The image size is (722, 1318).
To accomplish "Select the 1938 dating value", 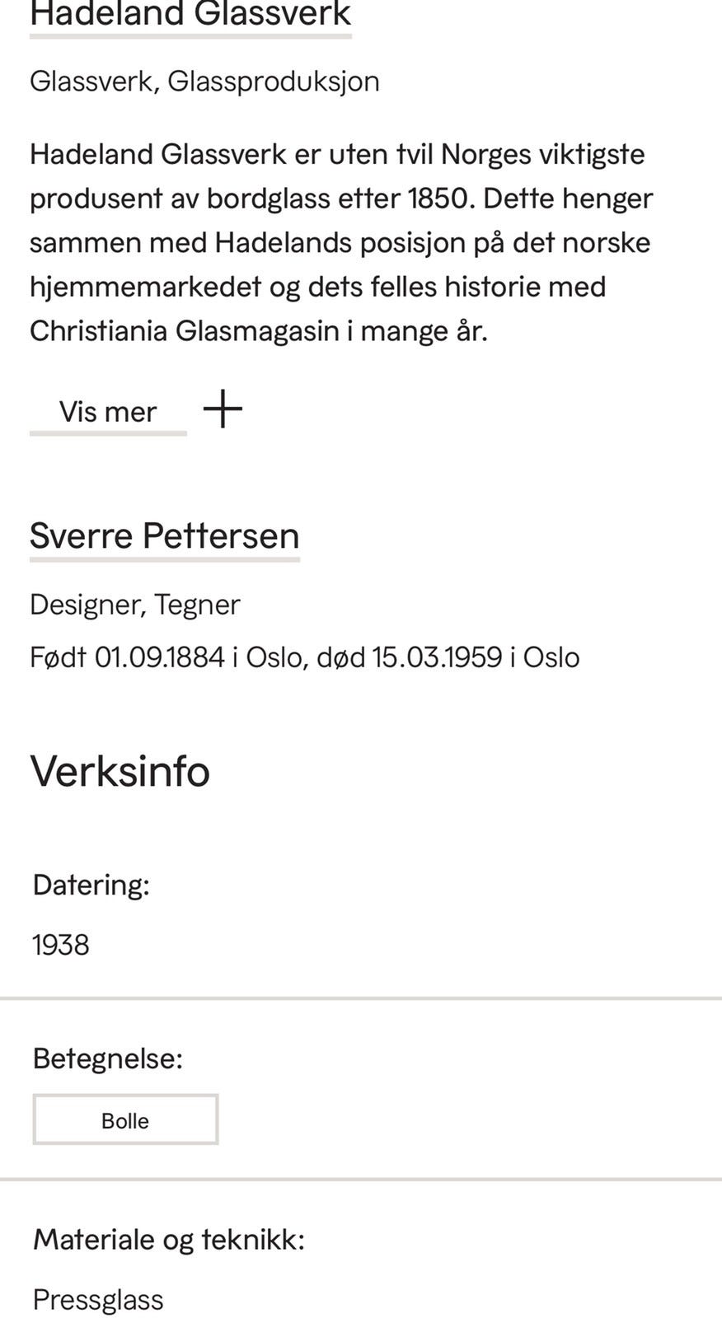I will point(61,945).
